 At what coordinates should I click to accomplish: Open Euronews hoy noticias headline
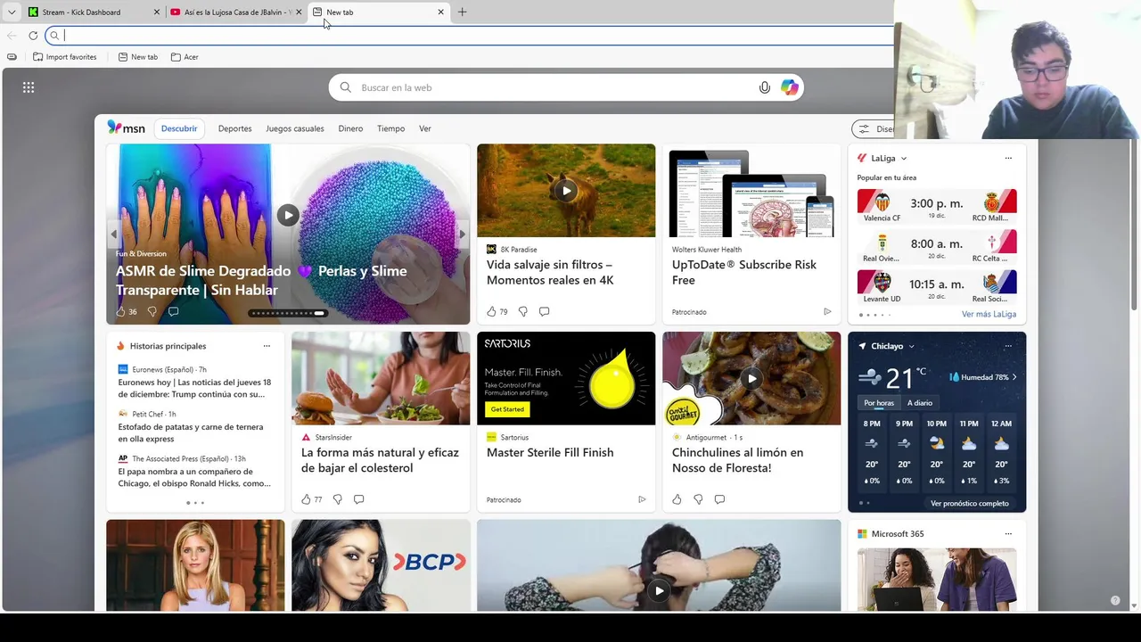coord(194,388)
